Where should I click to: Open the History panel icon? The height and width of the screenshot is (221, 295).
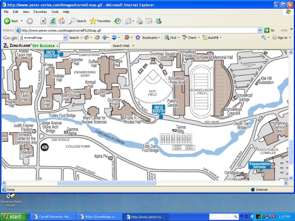click(118, 21)
